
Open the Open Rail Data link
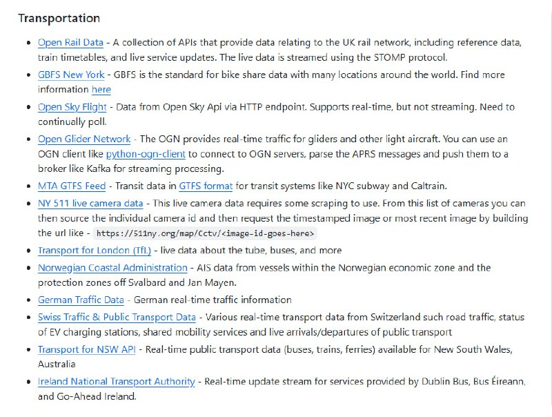click(70, 43)
